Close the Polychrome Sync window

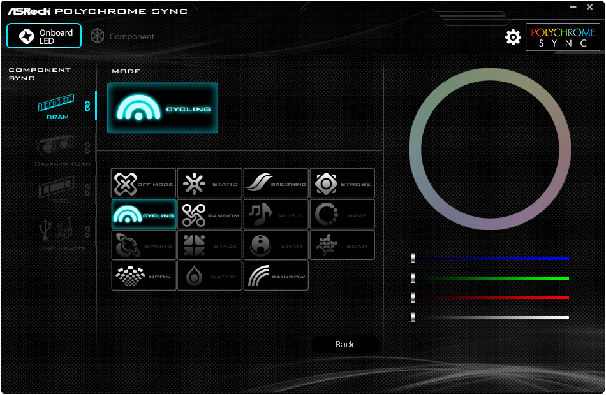(x=590, y=7)
